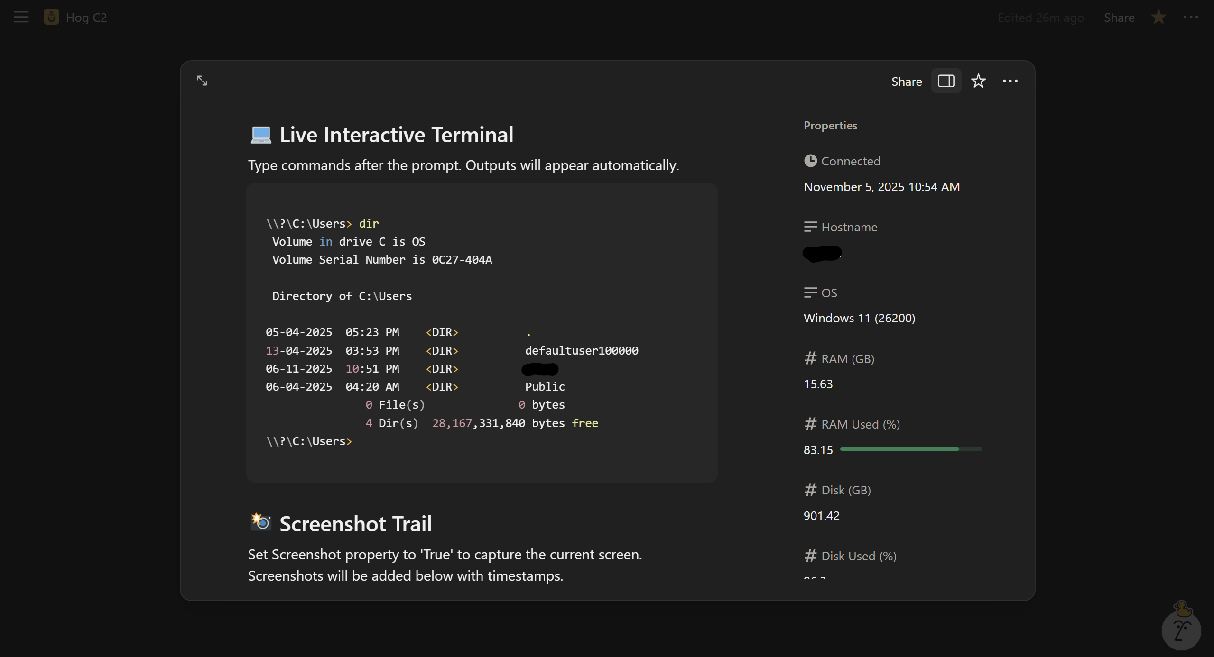Click the RAM (GB) number hash icon
This screenshot has width=1214, height=657.
coord(810,358)
